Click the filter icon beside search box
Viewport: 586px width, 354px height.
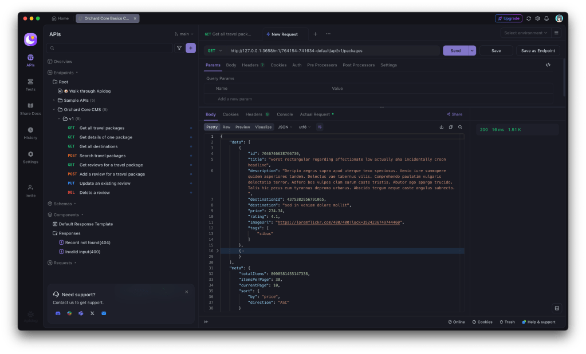tap(179, 49)
